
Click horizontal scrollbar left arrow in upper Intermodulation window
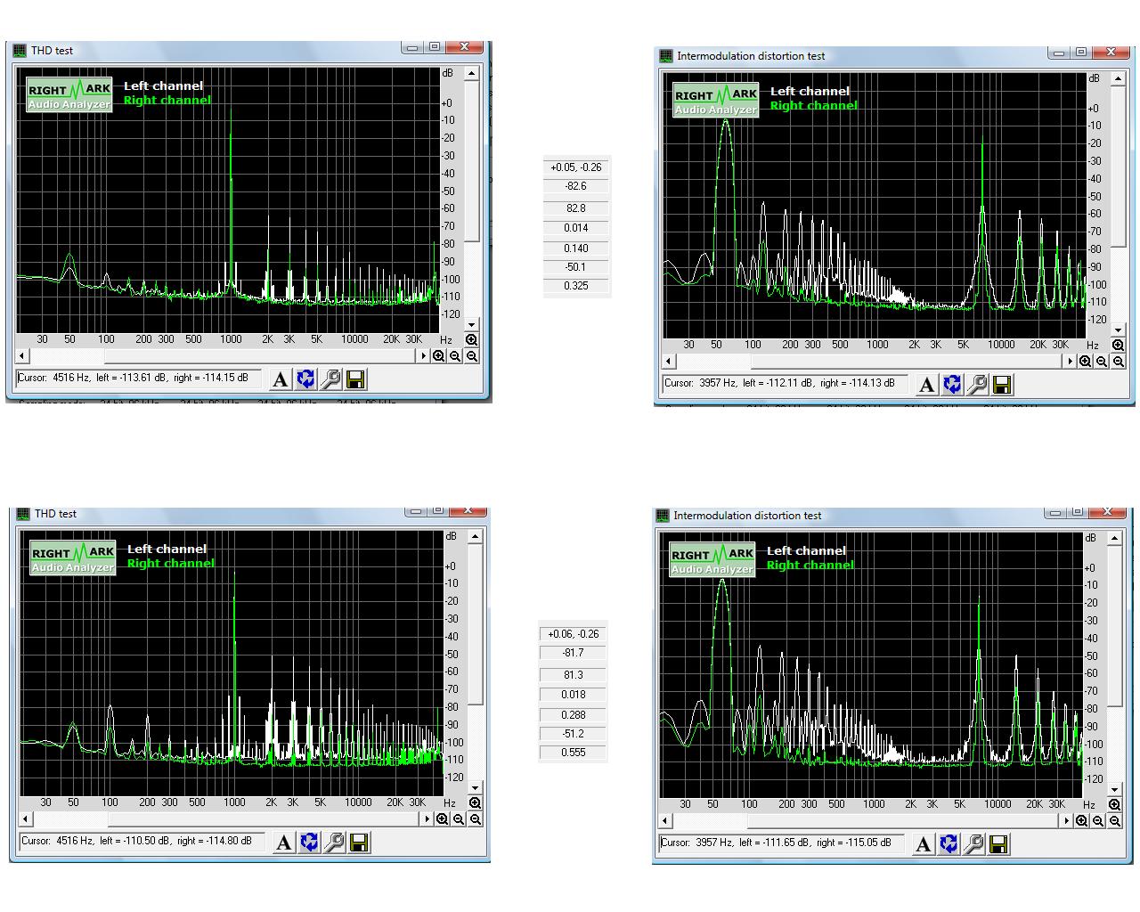point(669,362)
